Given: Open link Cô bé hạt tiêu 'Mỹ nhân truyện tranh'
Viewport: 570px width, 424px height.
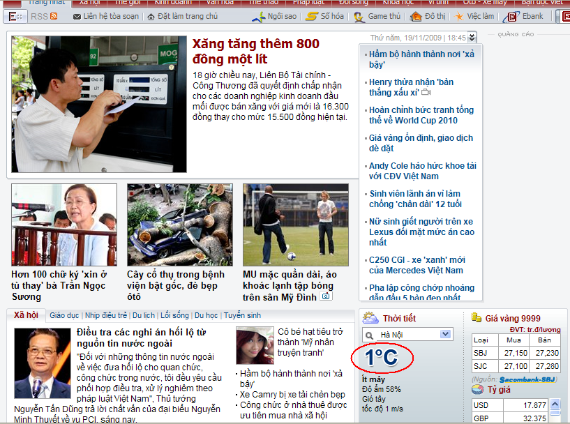Looking at the screenshot, I should (x=310, y=342).
